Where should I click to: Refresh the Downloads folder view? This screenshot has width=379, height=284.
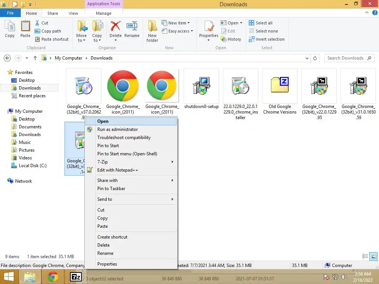(x=315, y=58)
